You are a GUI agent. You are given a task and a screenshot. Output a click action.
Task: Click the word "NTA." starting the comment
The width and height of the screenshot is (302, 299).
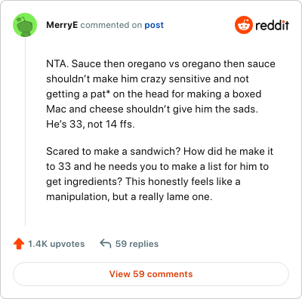coord(57,64)
